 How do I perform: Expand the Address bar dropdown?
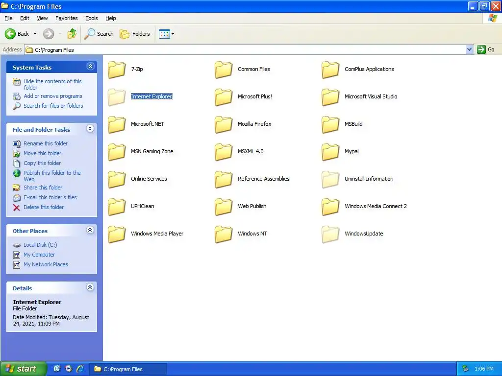(x=469, y=49)
